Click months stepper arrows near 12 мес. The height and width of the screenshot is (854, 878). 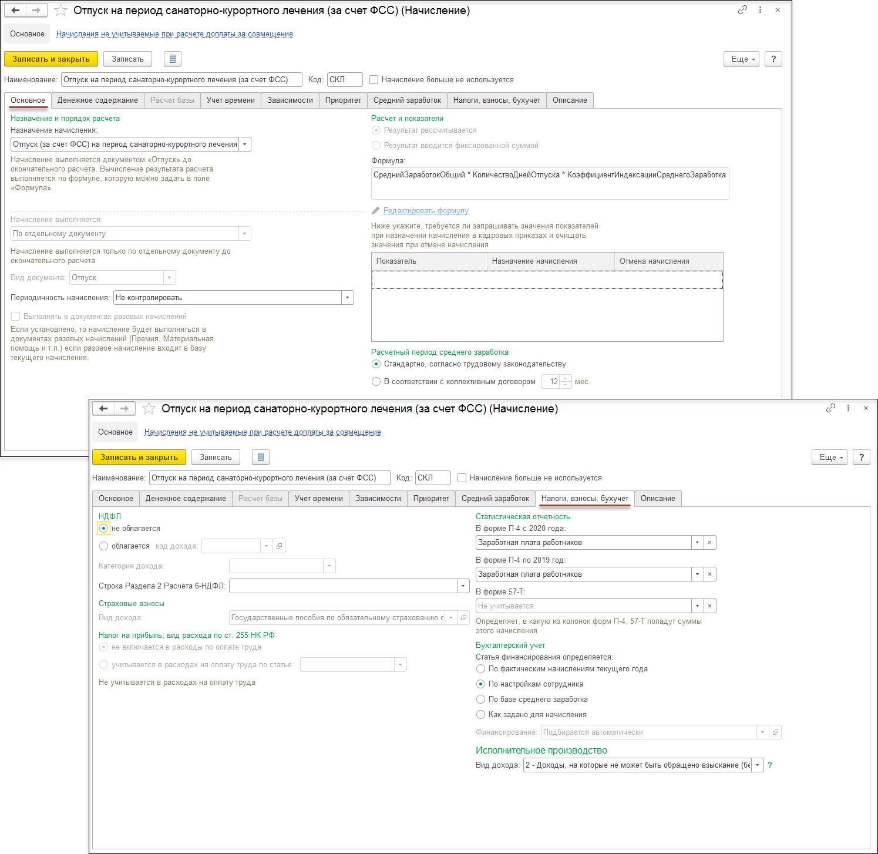click(566, 382)
